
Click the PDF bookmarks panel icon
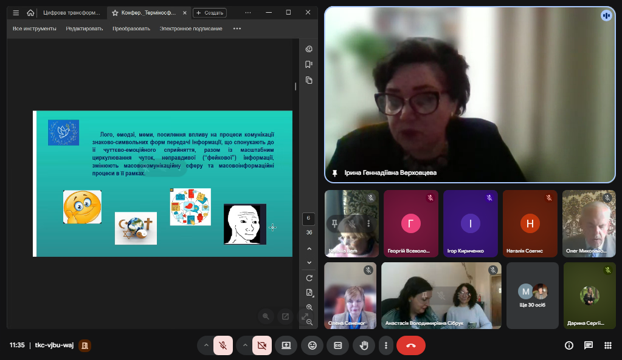(309, 64)
